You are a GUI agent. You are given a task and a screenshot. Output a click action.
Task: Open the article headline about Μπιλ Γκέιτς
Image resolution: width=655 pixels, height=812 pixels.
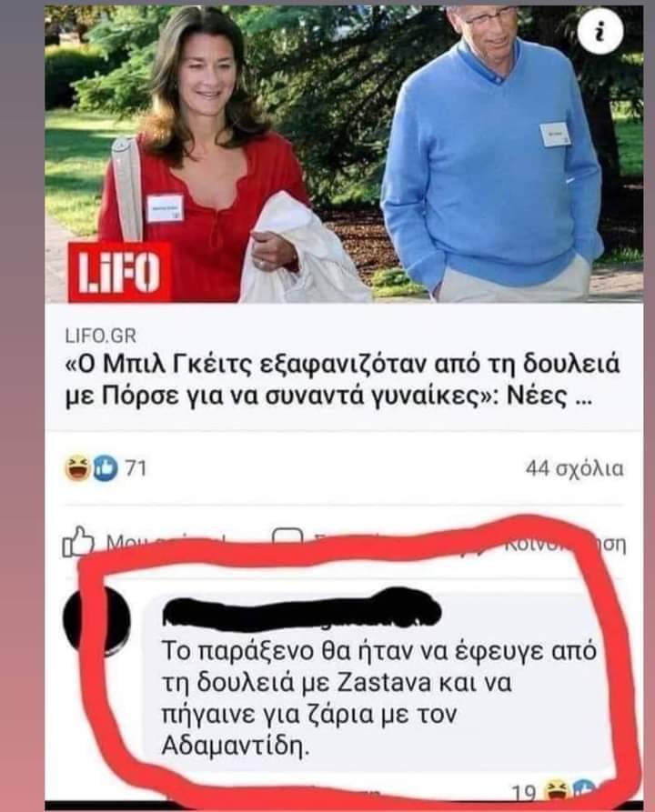click(343, 380)
